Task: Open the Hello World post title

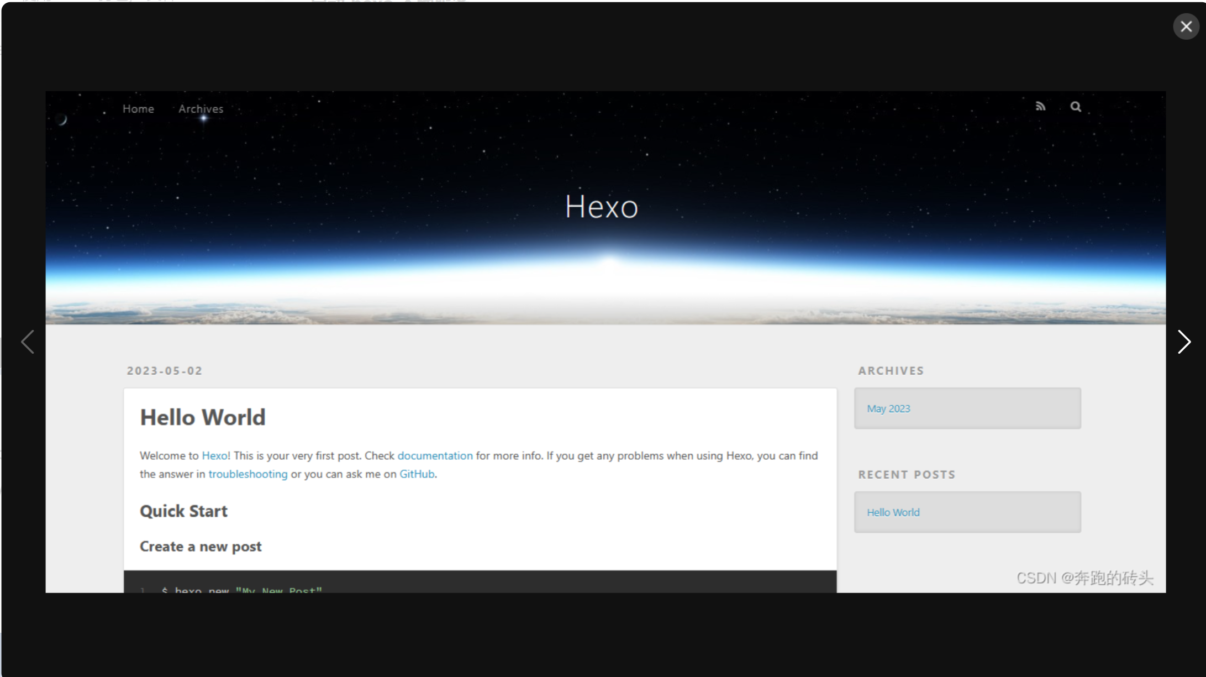Action: coord(203,417)
